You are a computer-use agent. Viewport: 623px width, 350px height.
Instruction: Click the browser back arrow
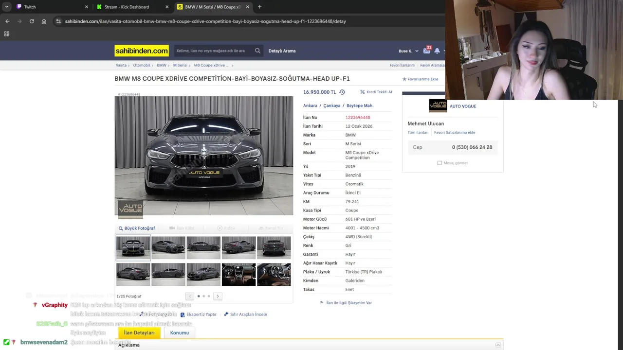7,21
